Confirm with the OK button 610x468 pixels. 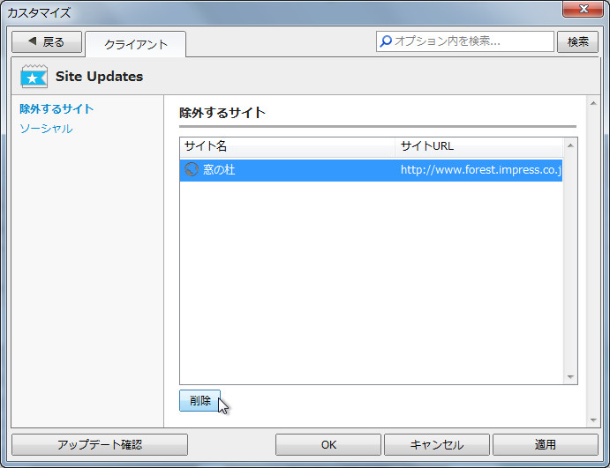pos(328,444)
